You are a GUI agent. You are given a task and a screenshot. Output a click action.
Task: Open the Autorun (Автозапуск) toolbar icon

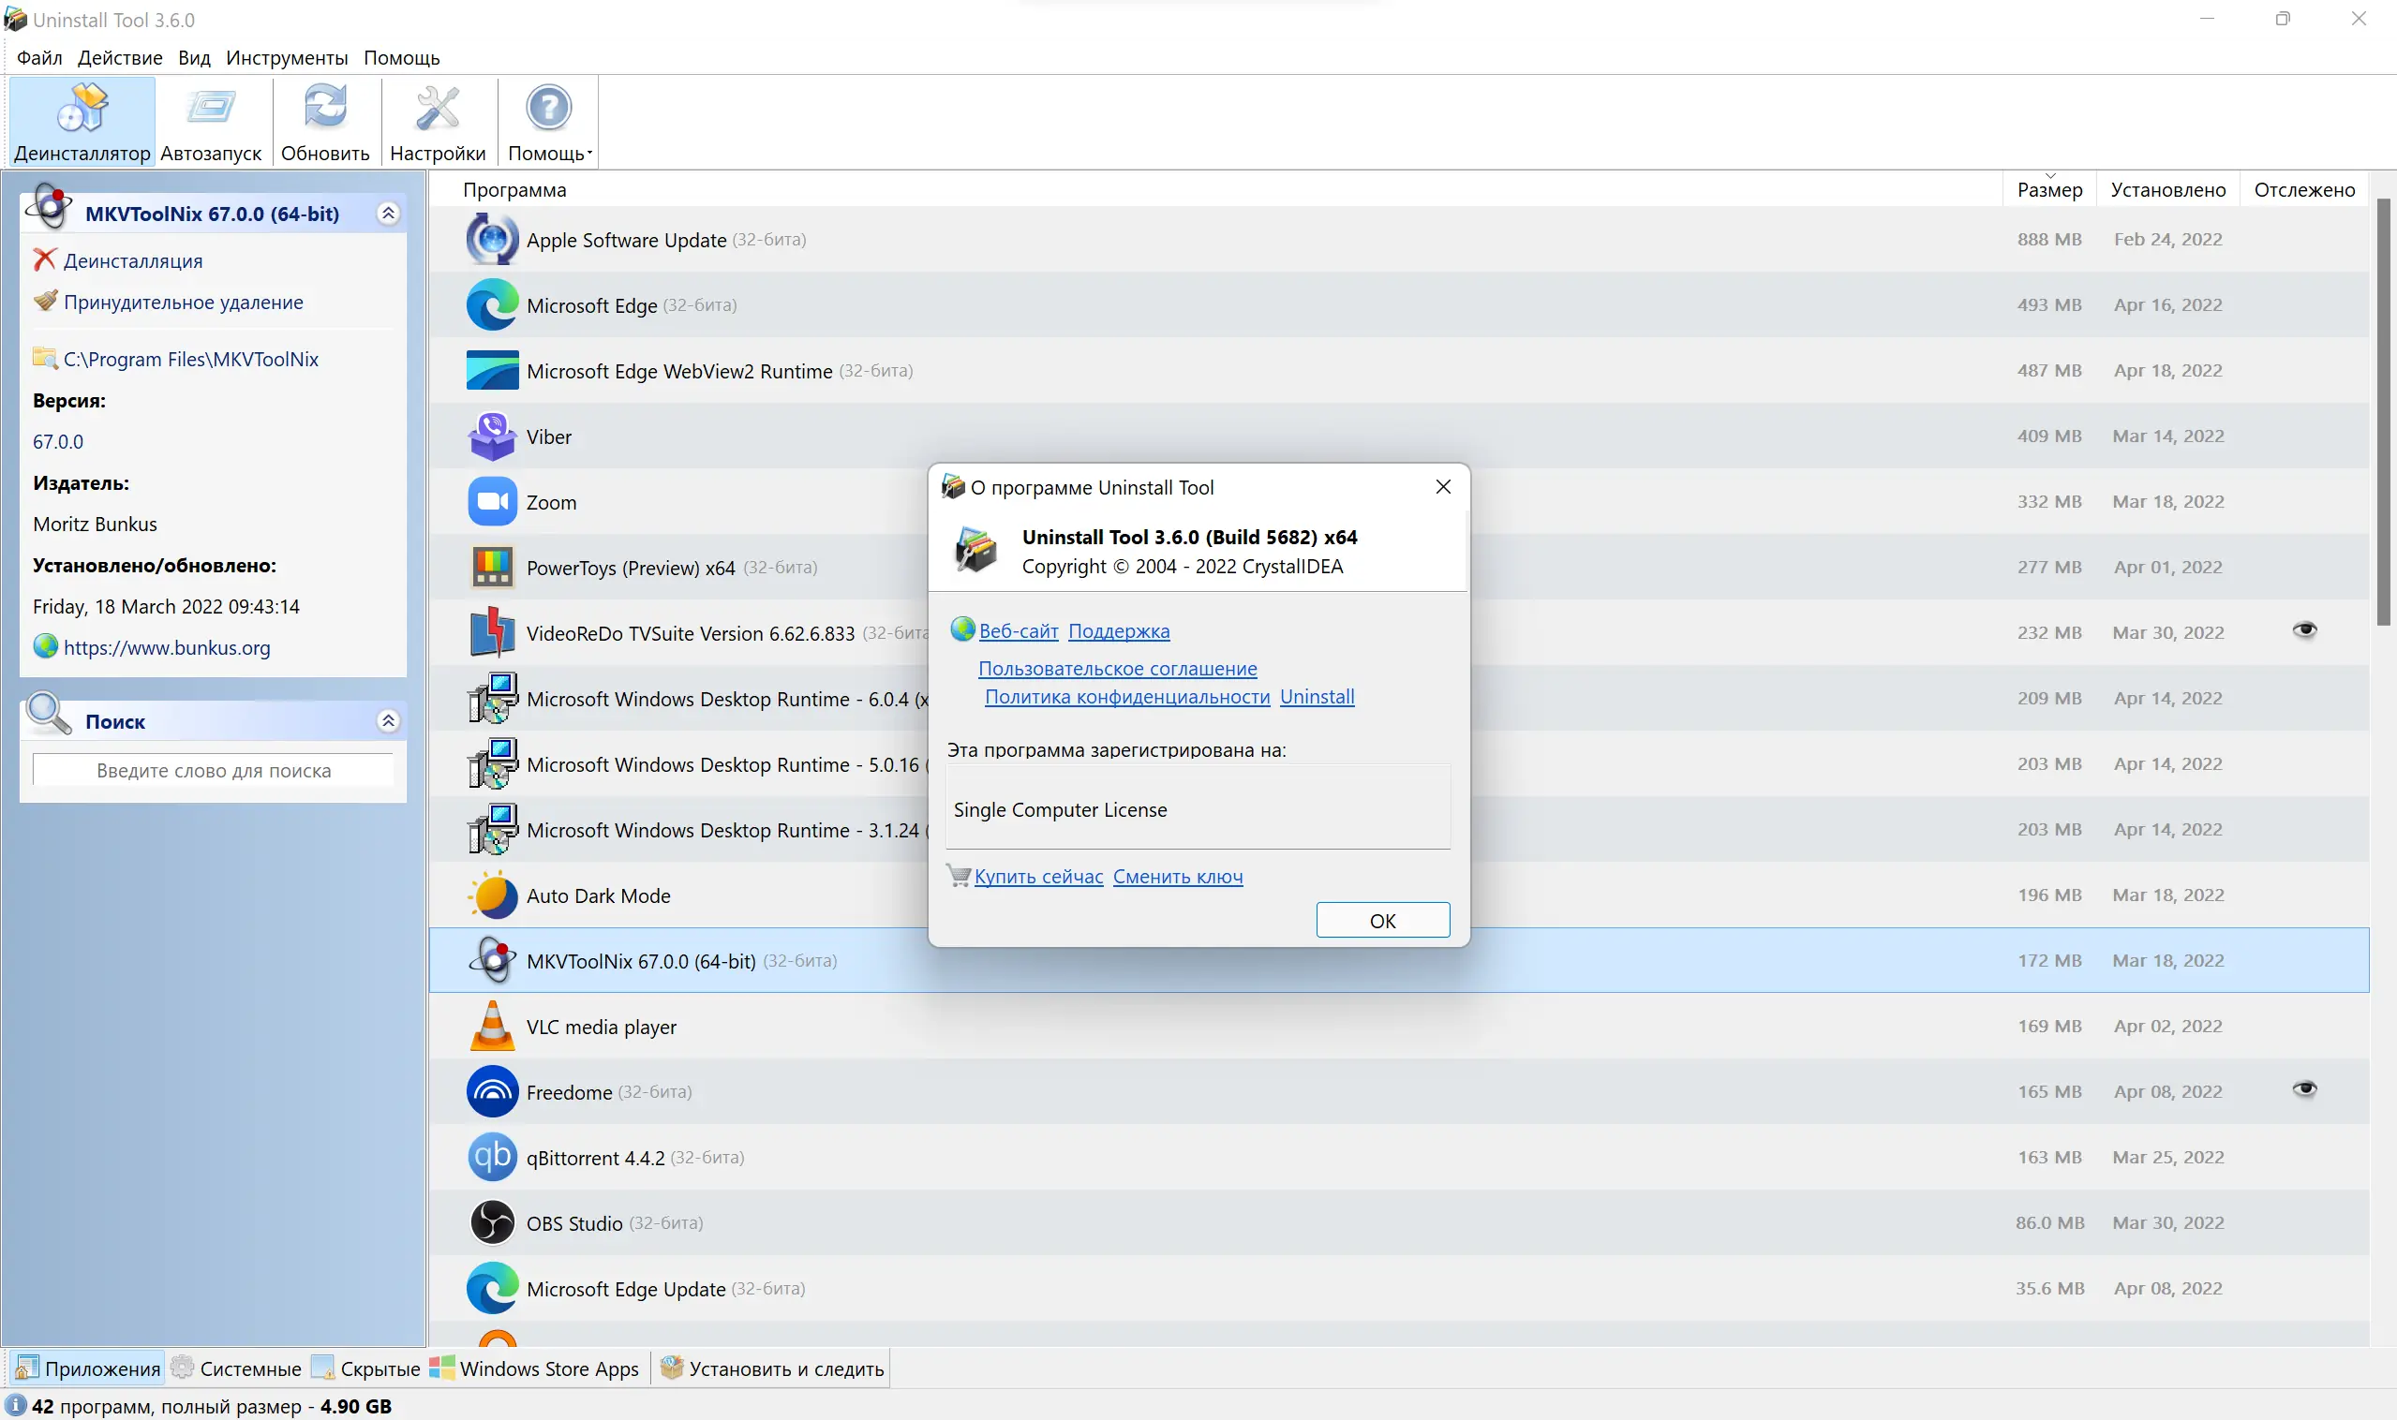211,108
